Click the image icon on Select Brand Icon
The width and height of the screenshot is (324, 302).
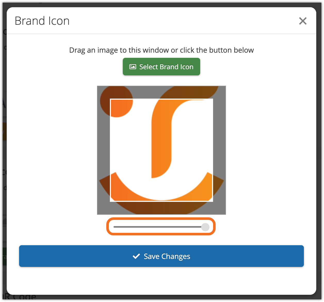[x=133, y=67]
